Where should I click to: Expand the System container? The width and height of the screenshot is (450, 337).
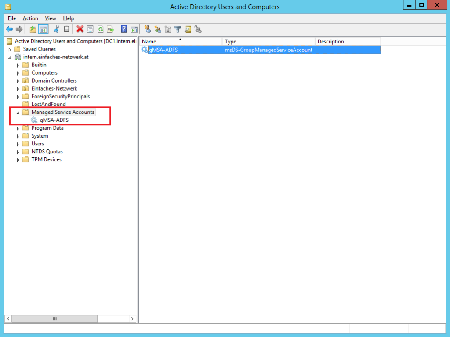point(18,136)
